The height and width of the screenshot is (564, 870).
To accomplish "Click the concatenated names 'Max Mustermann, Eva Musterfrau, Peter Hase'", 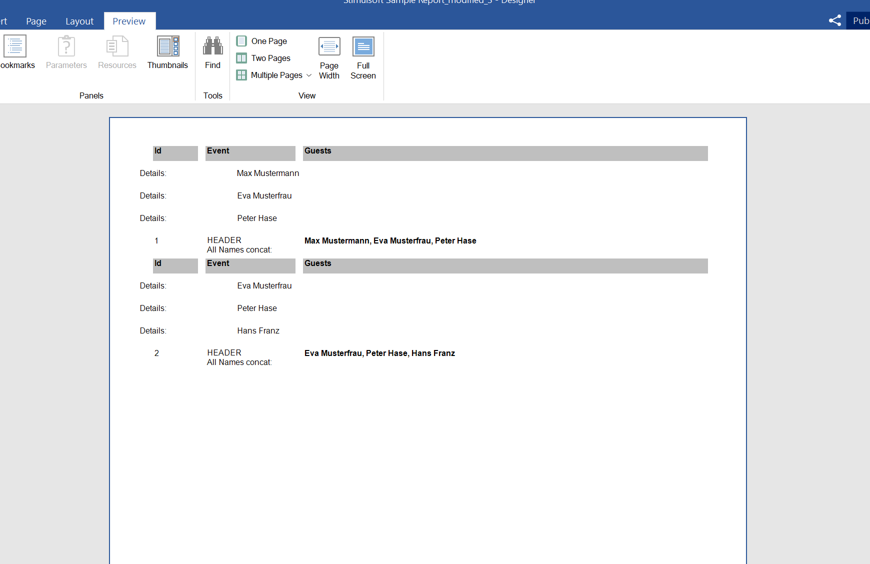I will coord(390,240).
